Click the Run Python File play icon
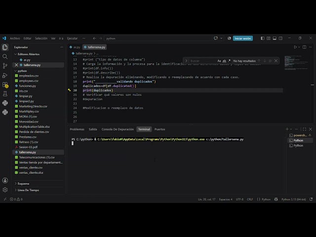 point(295,47)
